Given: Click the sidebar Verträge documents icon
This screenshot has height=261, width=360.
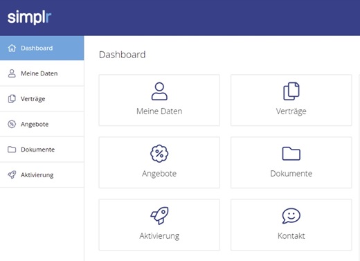Looking at the screenshot, I should click(x=12, y=99).
